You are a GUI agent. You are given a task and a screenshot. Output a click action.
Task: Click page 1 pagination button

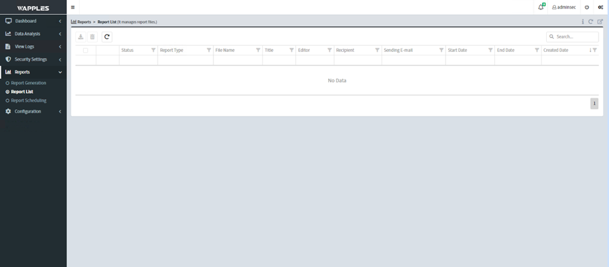(594, 103)
